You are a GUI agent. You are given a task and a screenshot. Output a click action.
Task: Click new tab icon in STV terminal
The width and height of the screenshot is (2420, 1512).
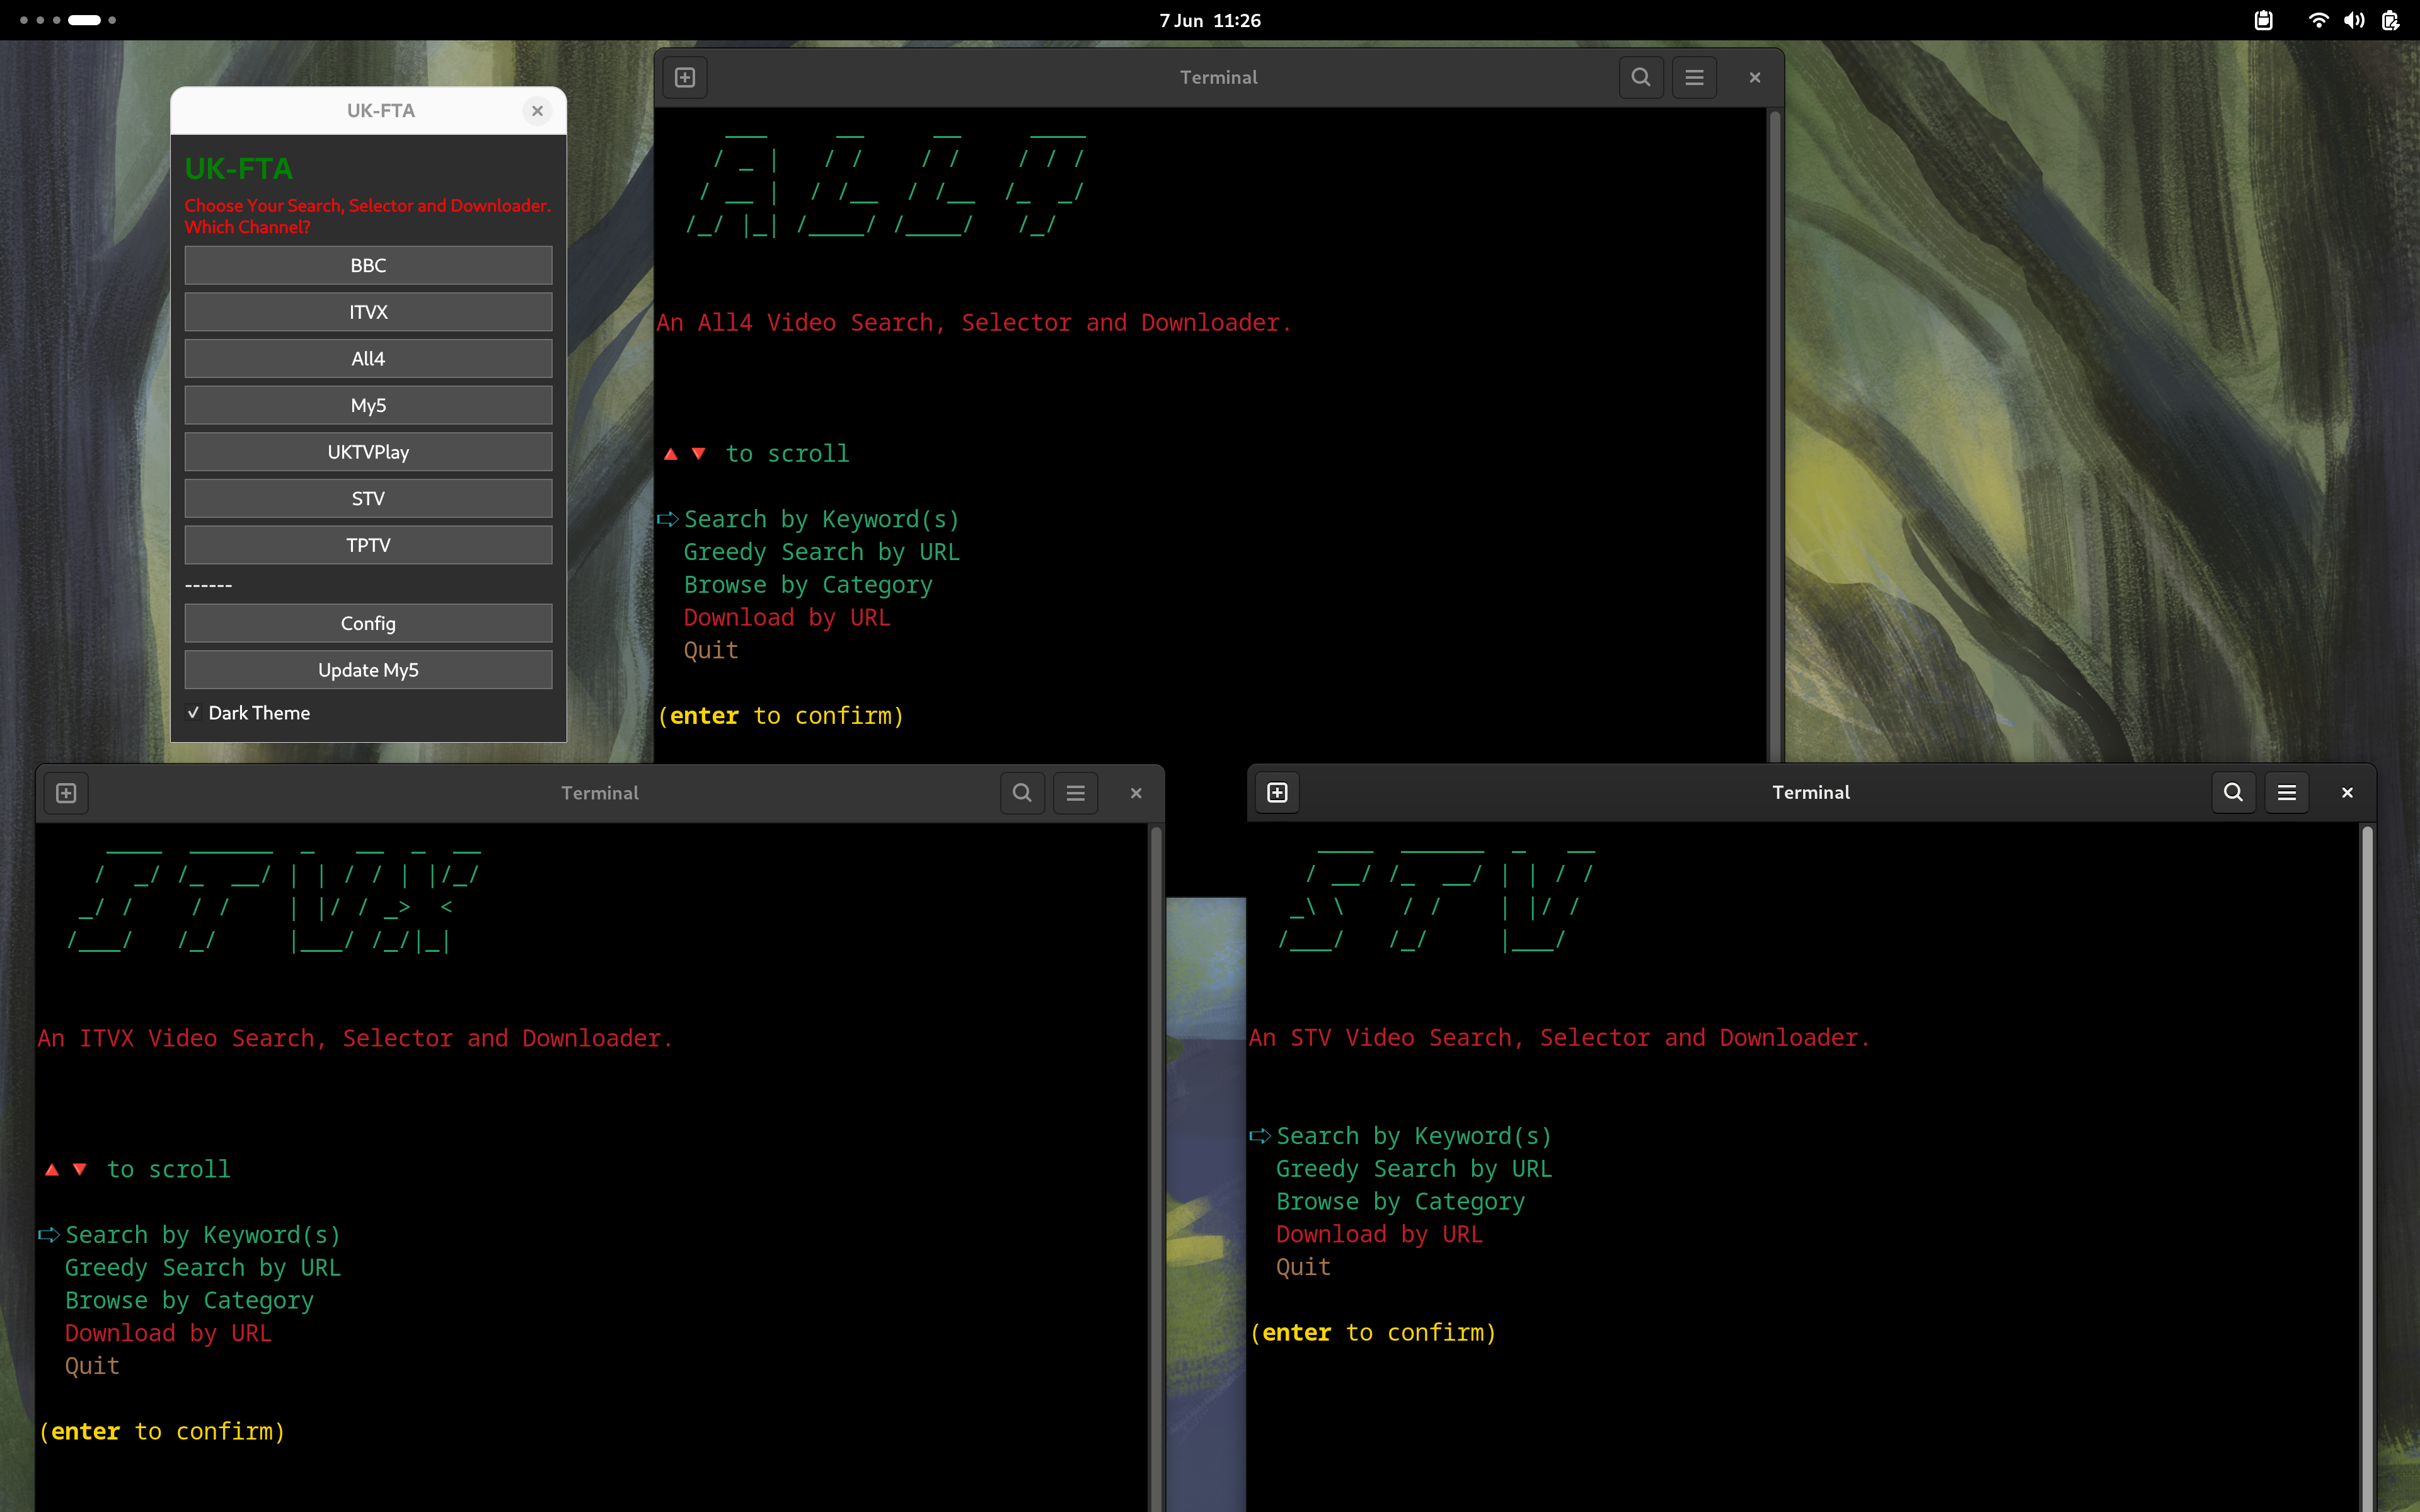(x=1277, y=793)
